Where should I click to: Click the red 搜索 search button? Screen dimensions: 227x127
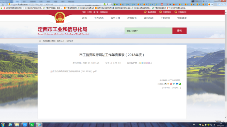pyautogui.click(x=179, y=31)
